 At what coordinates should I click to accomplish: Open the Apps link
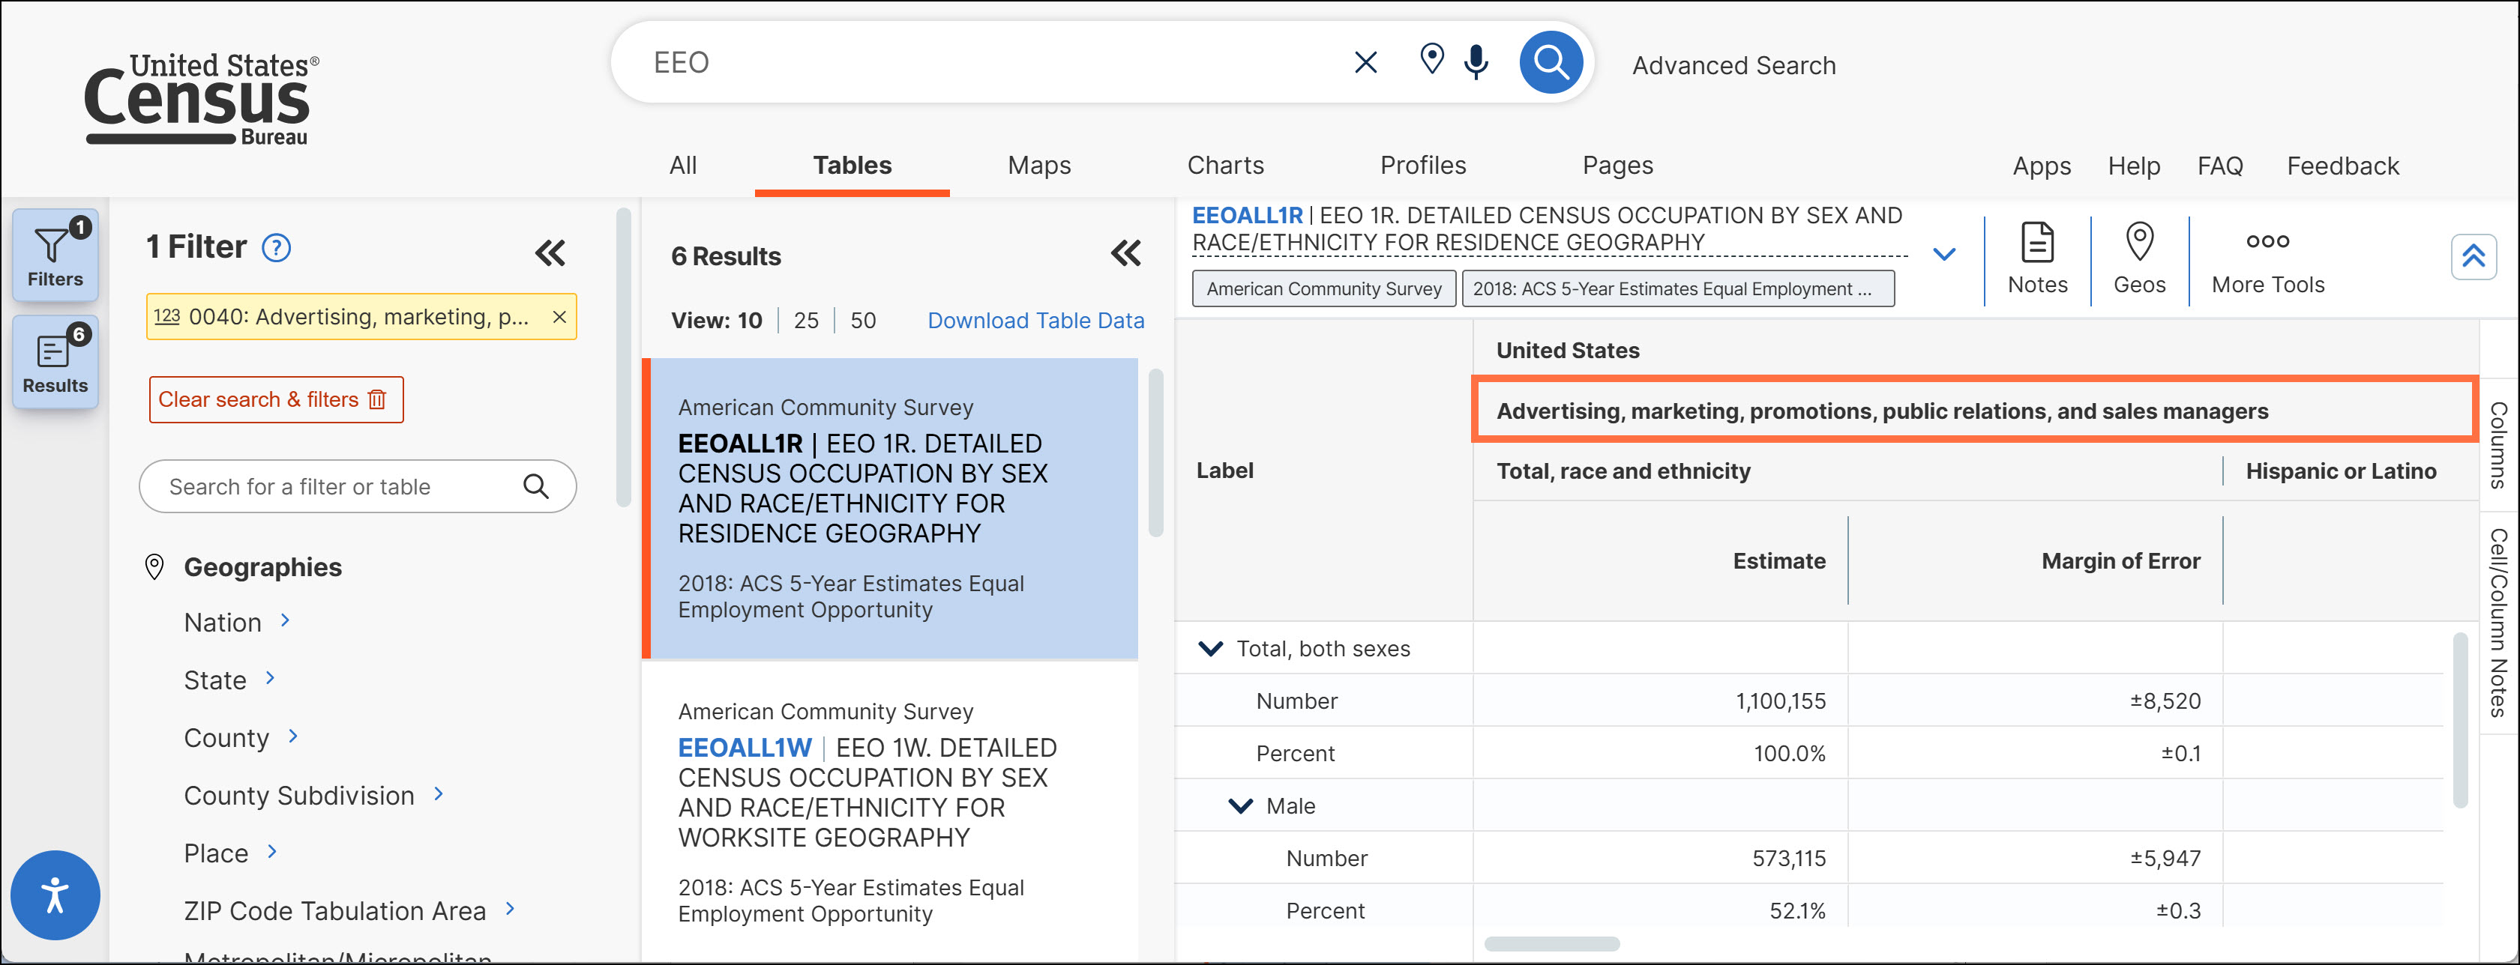[2042, 166]
